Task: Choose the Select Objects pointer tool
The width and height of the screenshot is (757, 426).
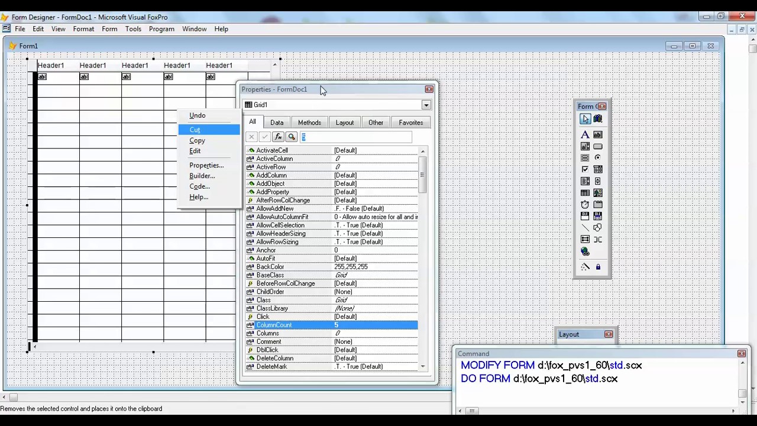Action: point(585,119)
